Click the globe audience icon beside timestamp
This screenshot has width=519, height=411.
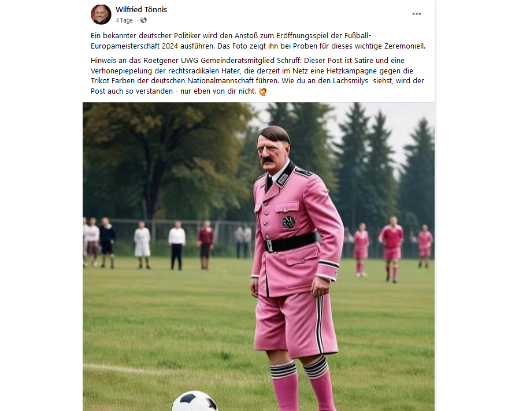[144, 20]
